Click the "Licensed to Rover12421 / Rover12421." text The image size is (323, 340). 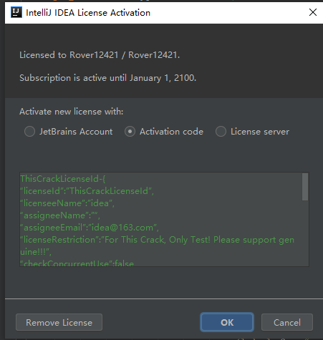100,55
